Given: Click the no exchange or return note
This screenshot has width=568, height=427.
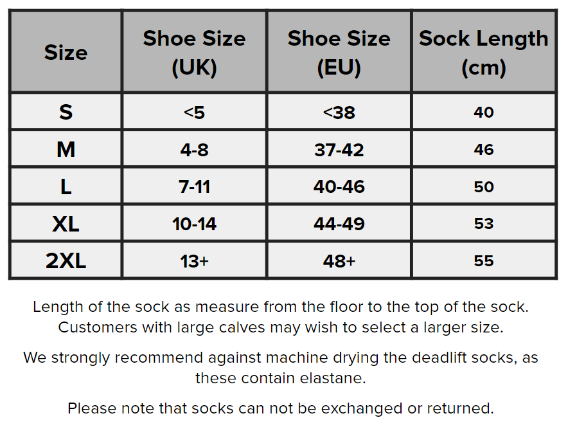Looking at the screenshot, I should [x=281, y=408].
